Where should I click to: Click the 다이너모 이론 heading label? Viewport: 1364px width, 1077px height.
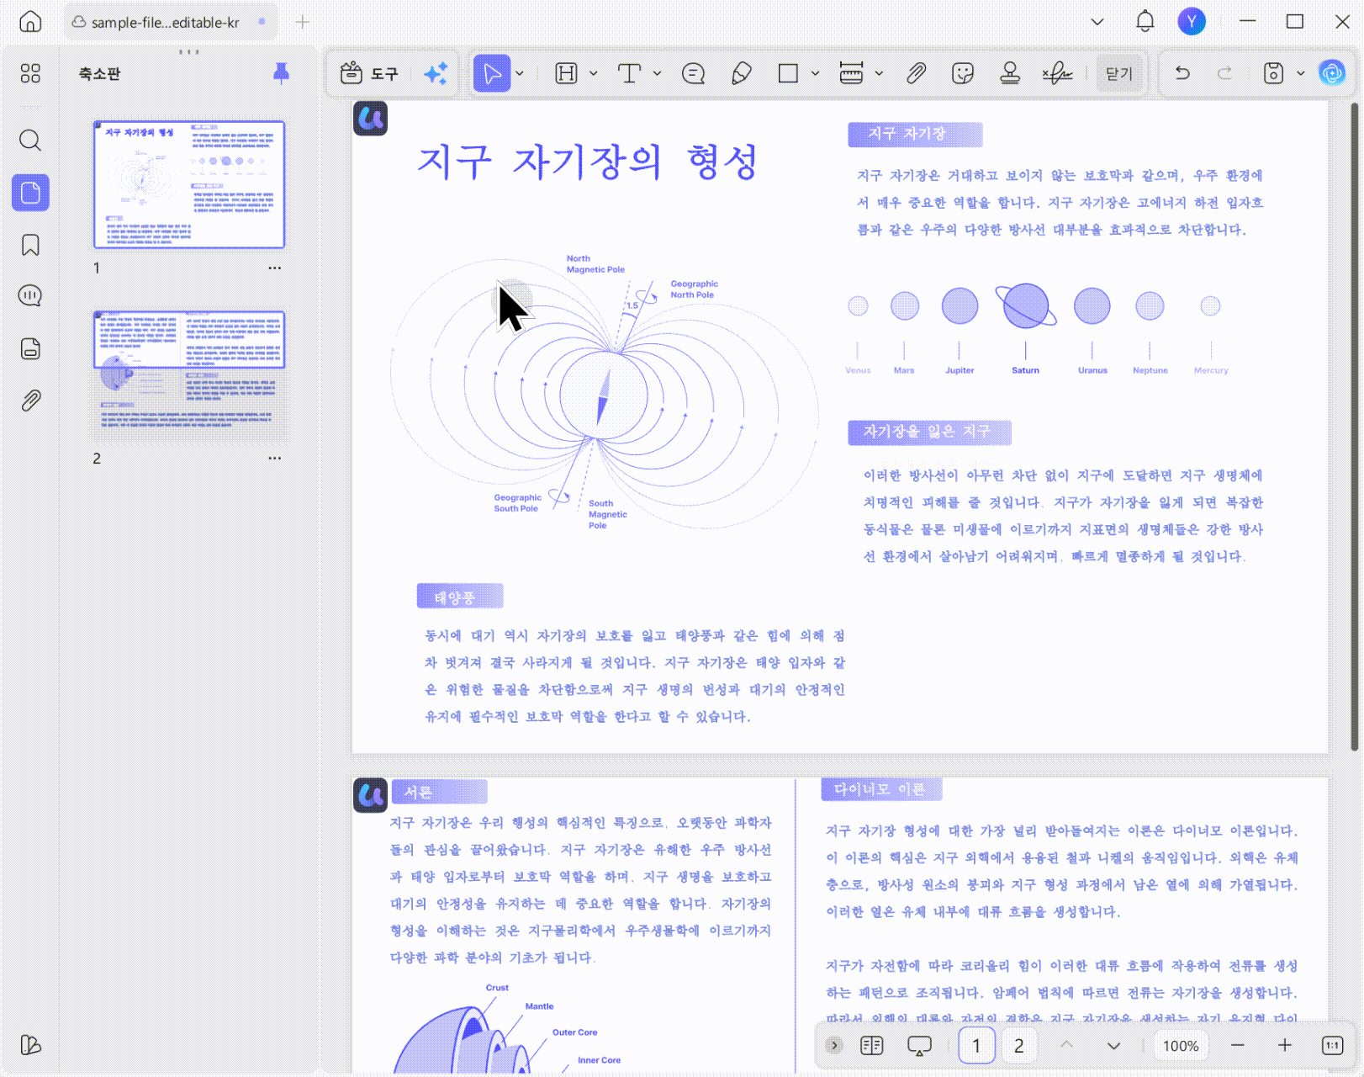[x=880, y=789]
